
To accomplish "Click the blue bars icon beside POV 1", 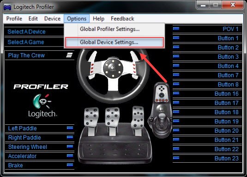I will click(x=176, y=29).
